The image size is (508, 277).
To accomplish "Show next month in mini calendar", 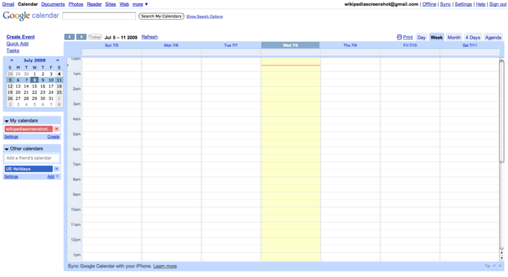I will [x=58, y=60].
